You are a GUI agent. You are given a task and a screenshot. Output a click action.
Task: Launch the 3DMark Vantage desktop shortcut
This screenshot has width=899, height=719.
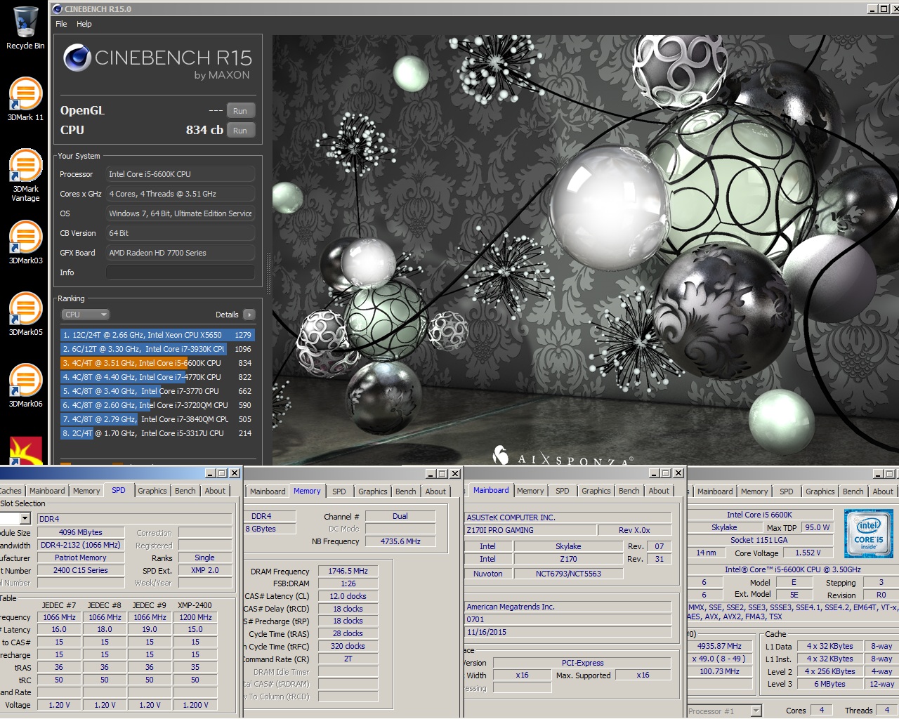click(25, 176)
